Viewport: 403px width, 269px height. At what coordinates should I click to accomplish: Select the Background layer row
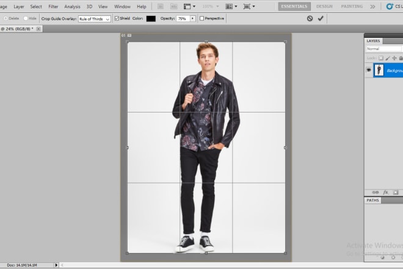(x=388, y=70)
